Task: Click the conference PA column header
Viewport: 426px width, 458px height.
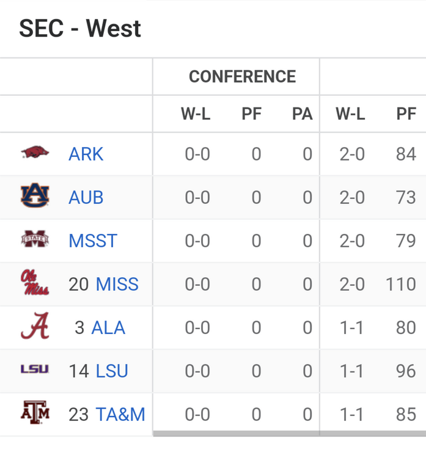Action: tap(302, 114)
